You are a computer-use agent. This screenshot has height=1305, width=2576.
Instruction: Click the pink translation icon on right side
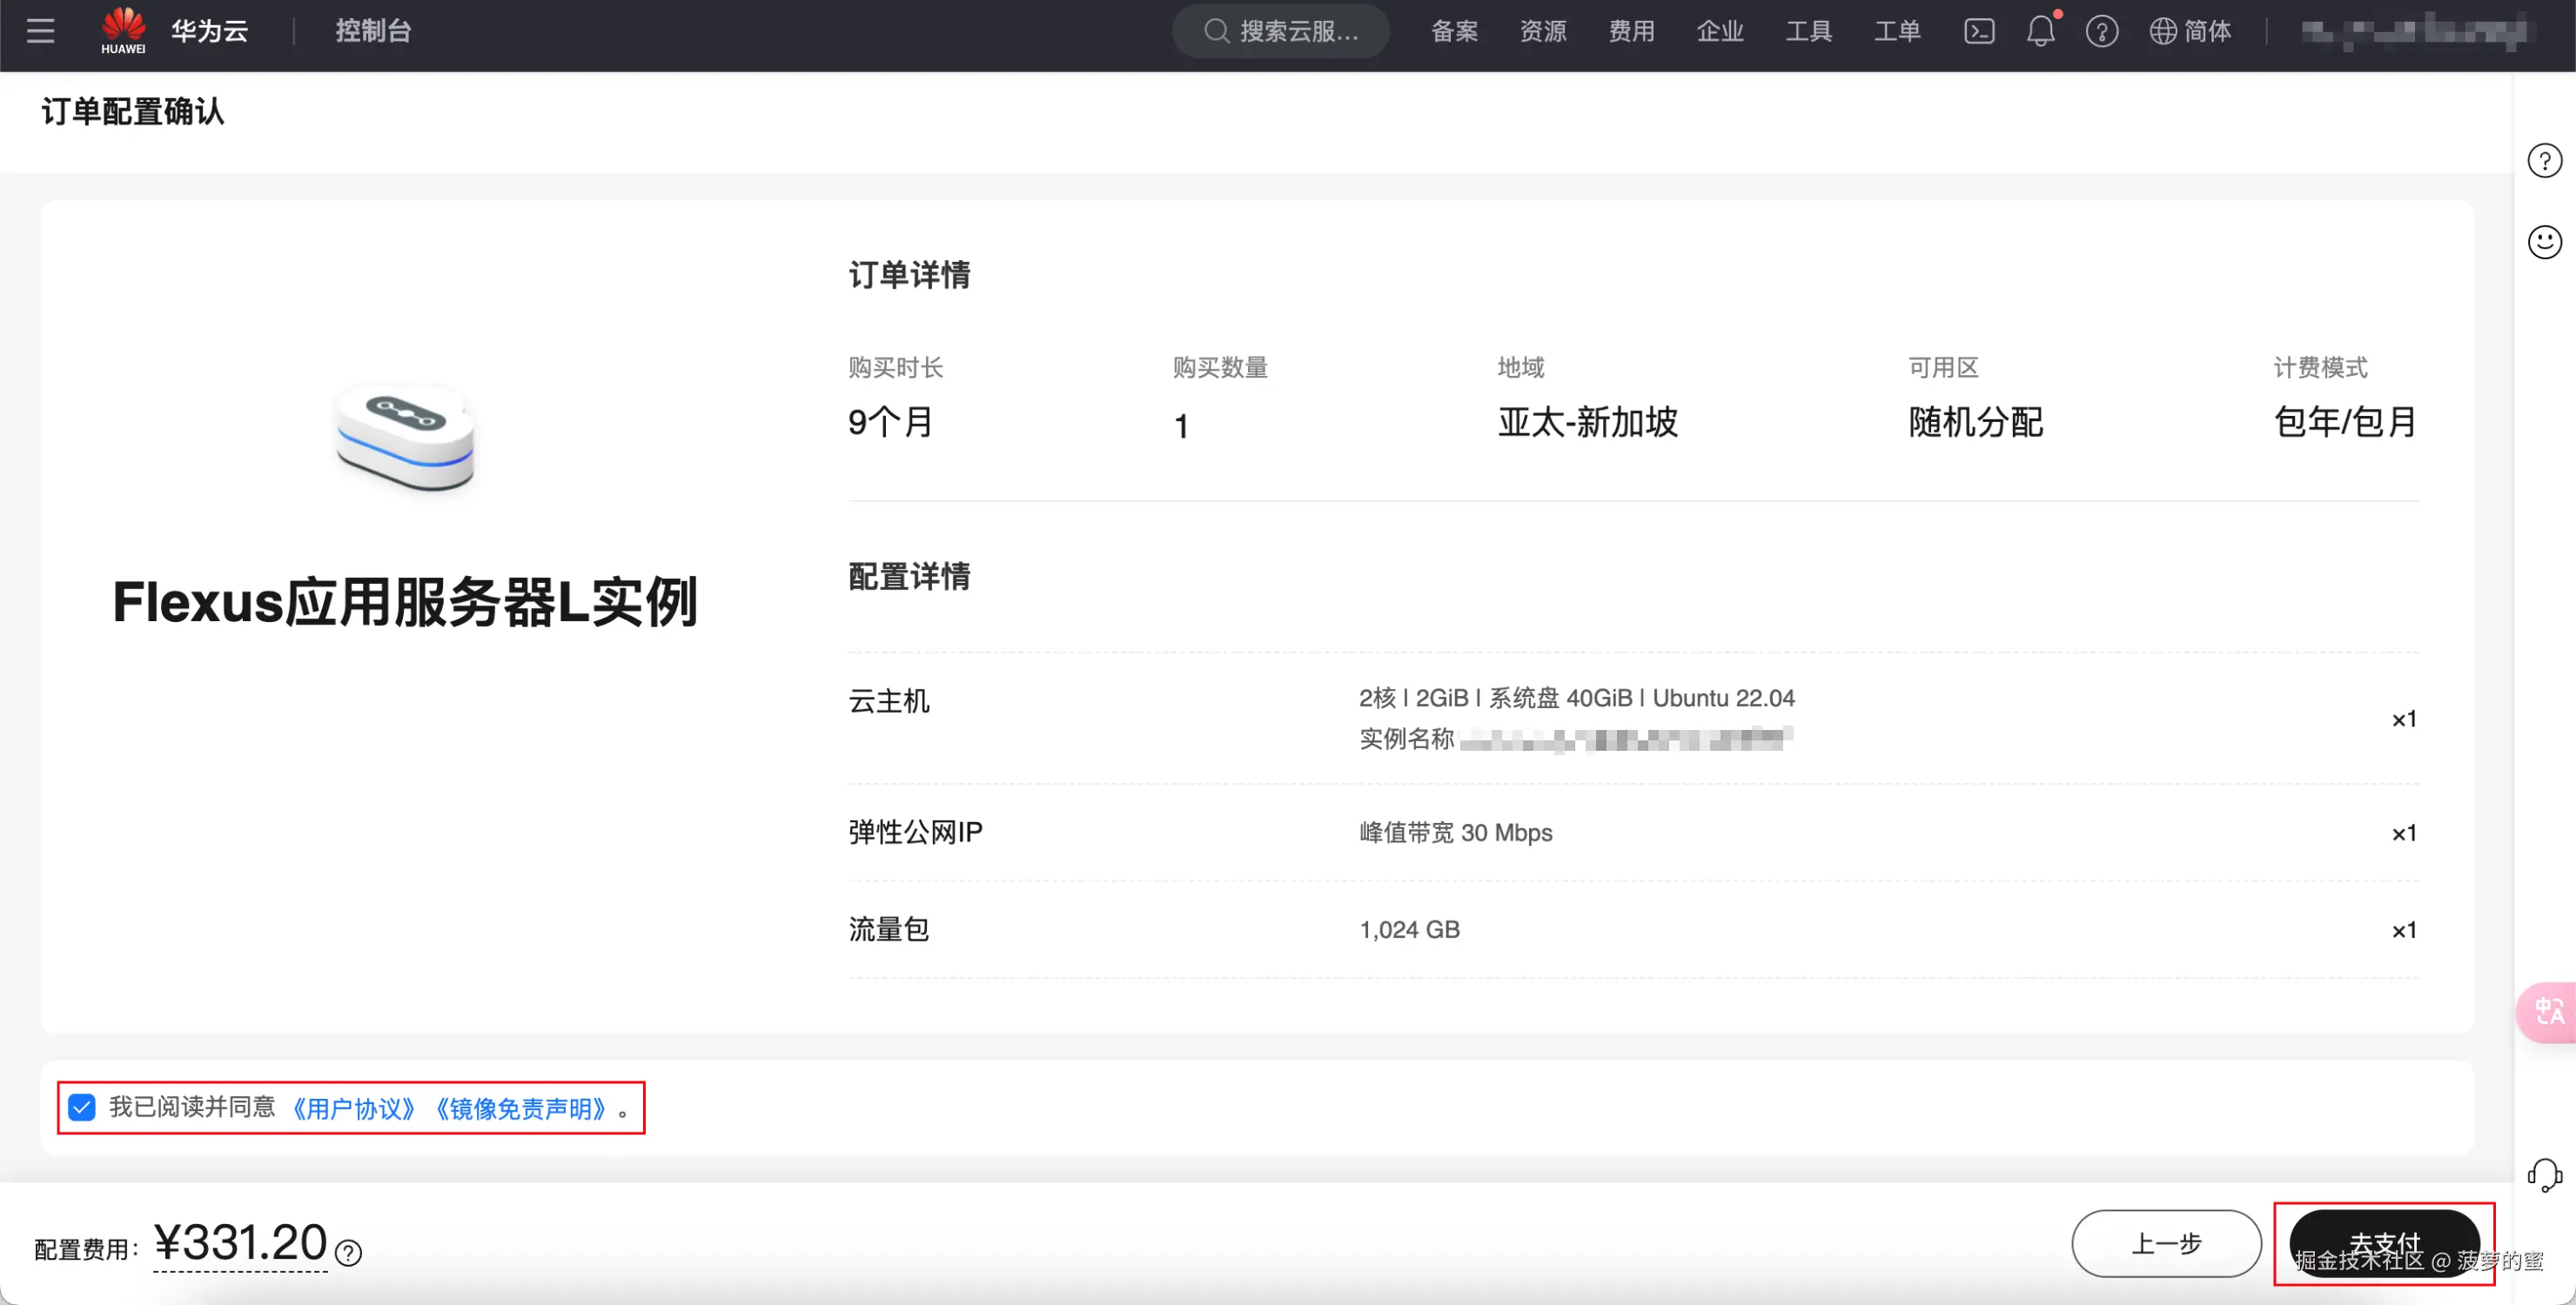[2549, 1011]
